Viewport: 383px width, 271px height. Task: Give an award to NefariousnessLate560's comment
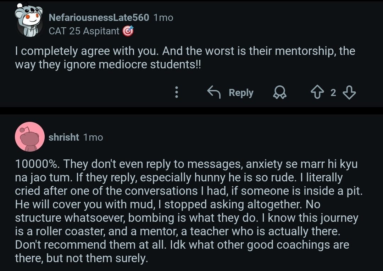click(280, 93)
